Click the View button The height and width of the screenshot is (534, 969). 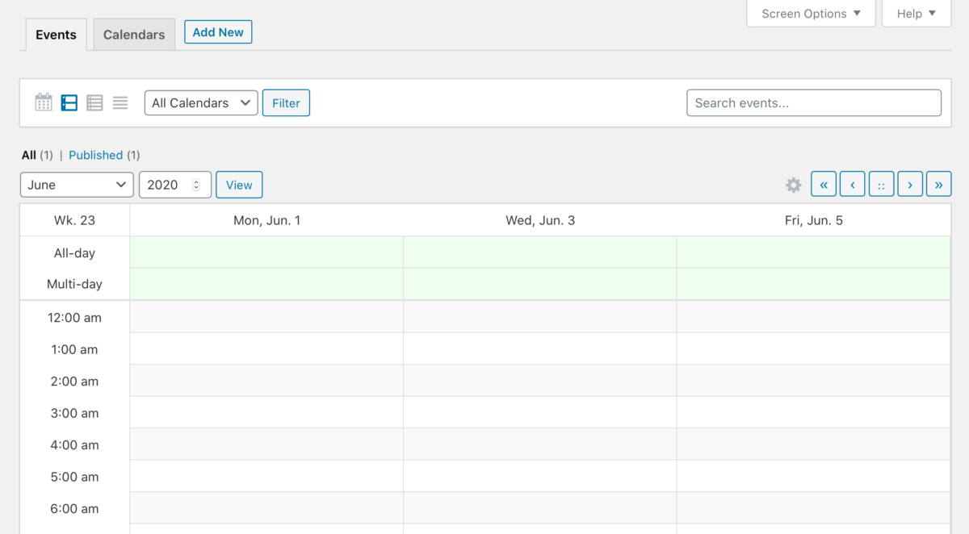[x=239, y=185]
